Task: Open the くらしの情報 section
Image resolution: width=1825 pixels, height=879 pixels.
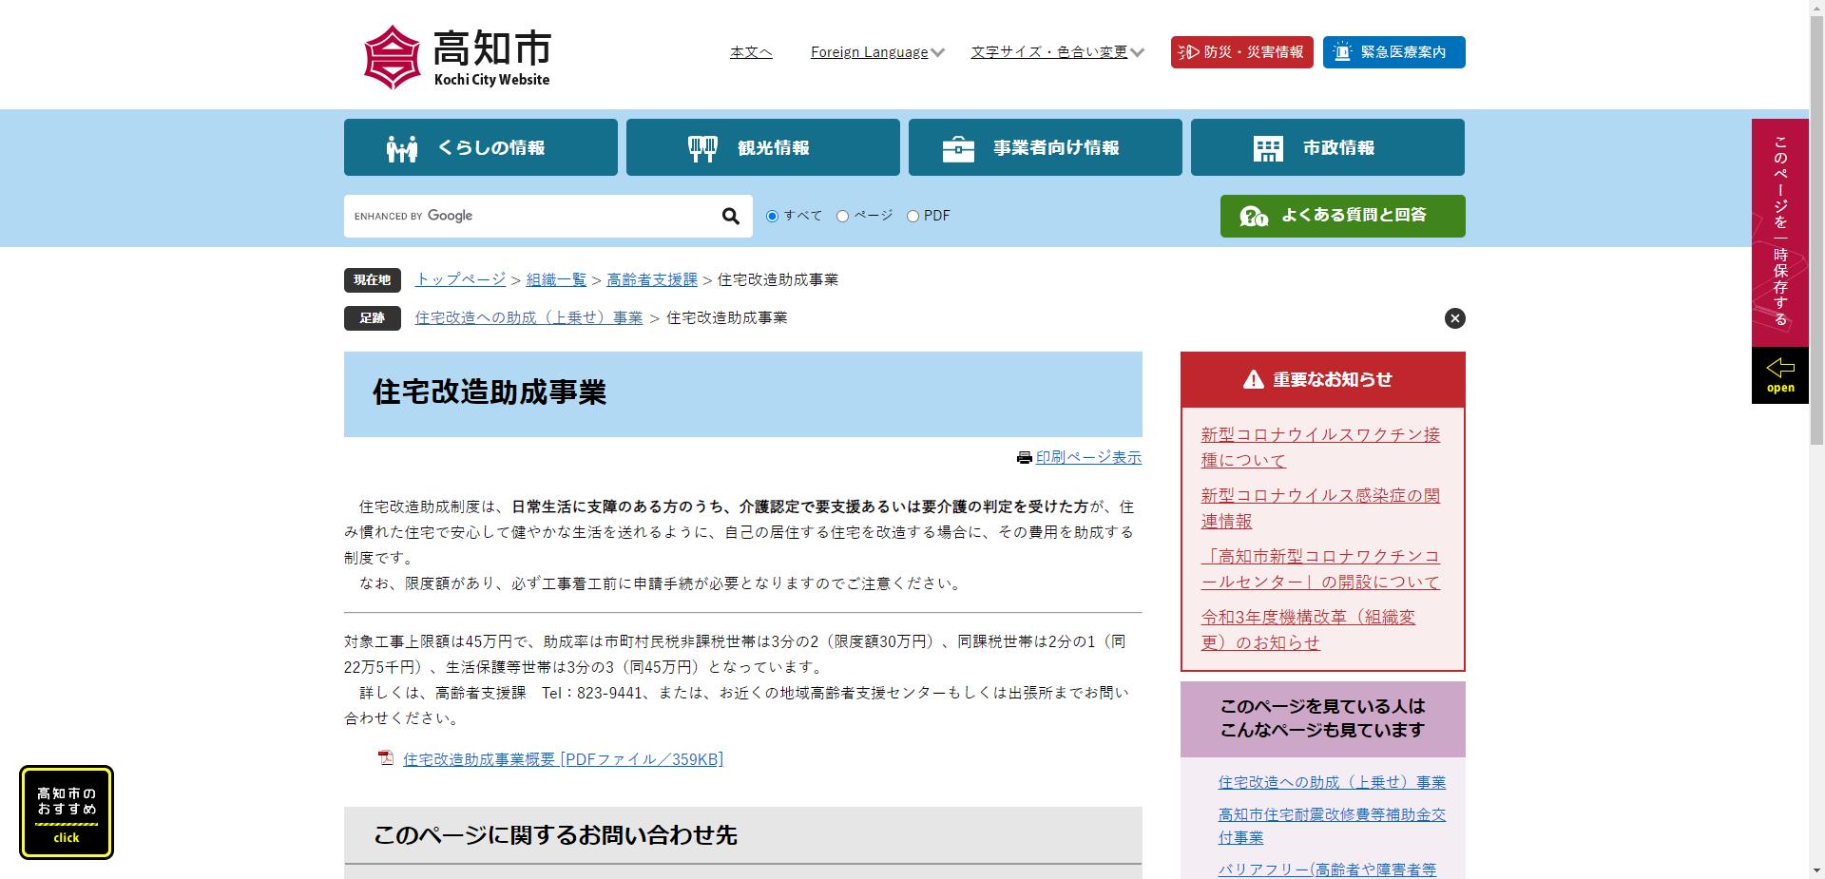Action: pos(479,147)
